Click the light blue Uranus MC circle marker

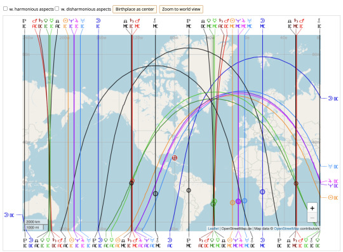245,200
